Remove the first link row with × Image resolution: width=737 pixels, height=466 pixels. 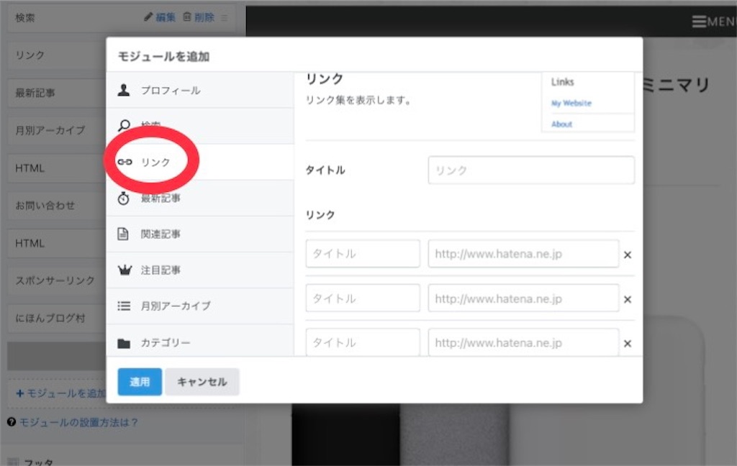coord(628,255)
